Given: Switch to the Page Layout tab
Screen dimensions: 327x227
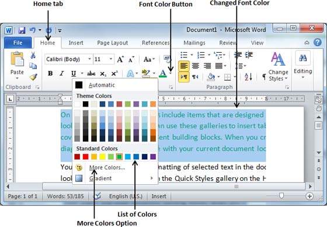Looking at the screenshot, I should (x=112, y=43).
